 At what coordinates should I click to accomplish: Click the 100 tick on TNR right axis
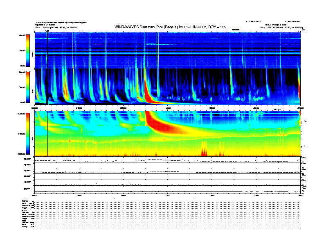(305, 121)
